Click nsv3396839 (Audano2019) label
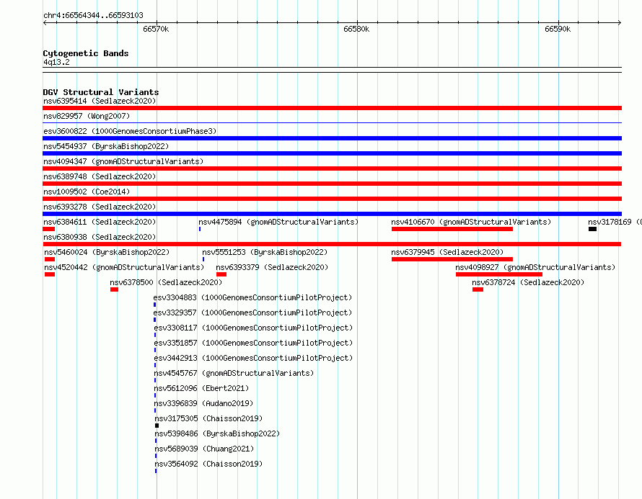Viewport: 642px width, 499px height. click(203, 403)
